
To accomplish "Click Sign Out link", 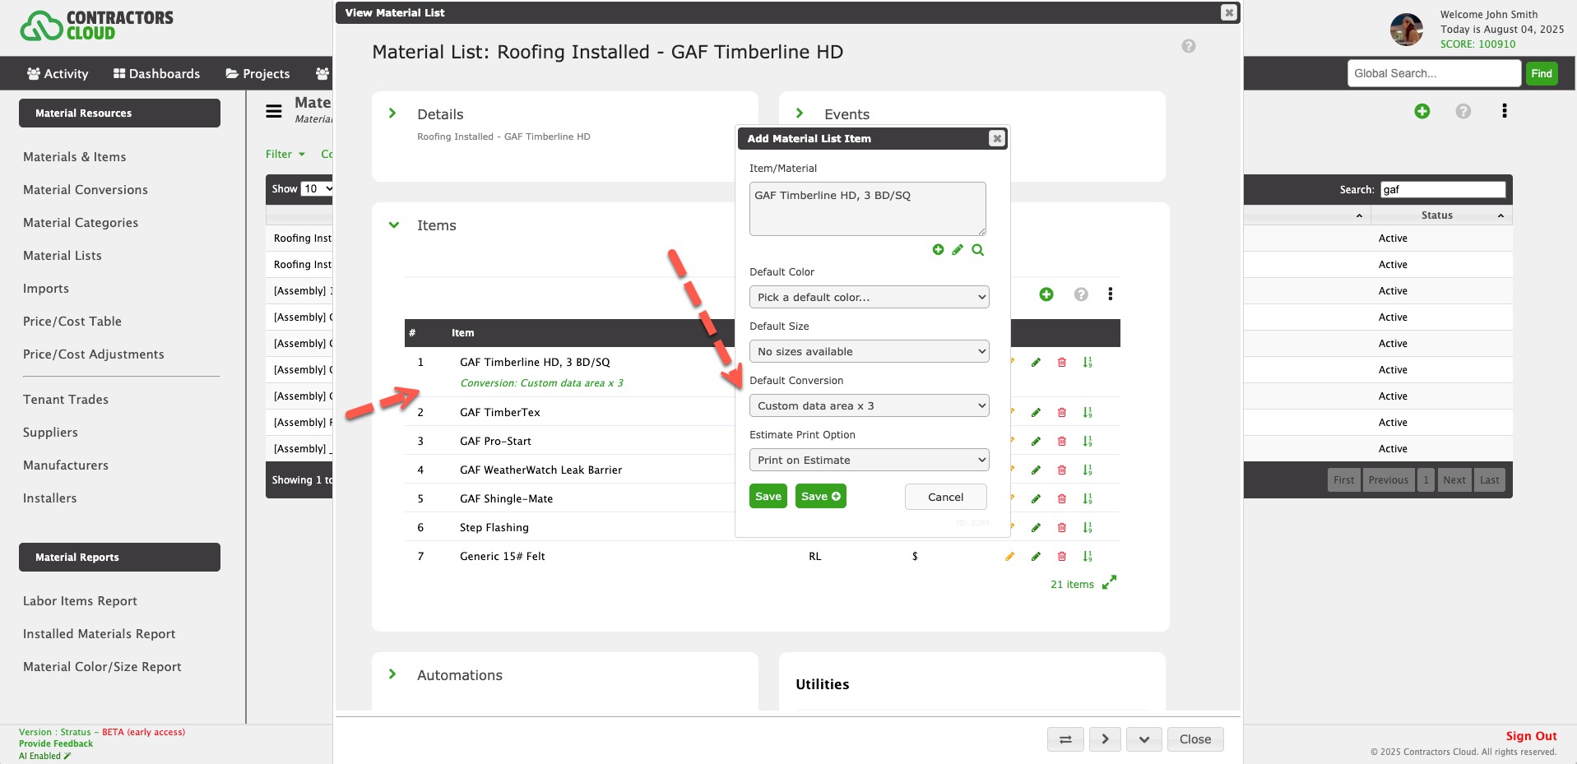I will pyautogui.click(x=1531, y=736).
